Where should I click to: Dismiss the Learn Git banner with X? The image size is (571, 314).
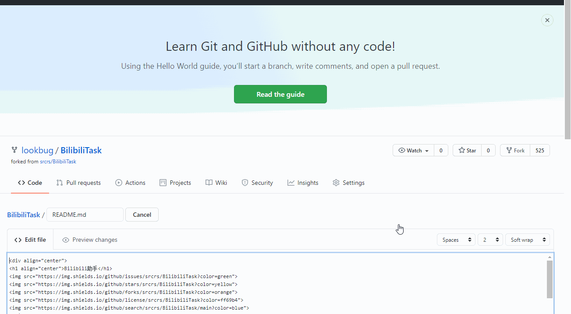(547, 20)
